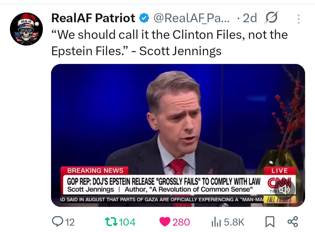315x232 pixels.
Task: Toggle the bookmark icon for this post
Action: click(x=270, y=222)
